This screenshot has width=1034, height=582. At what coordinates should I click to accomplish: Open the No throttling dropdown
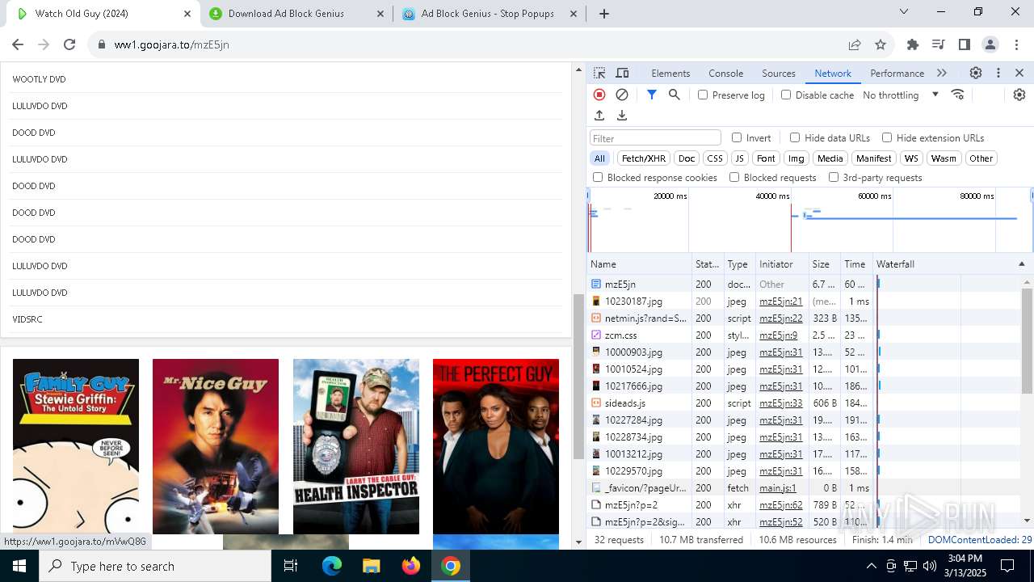(x=901, y=95)
